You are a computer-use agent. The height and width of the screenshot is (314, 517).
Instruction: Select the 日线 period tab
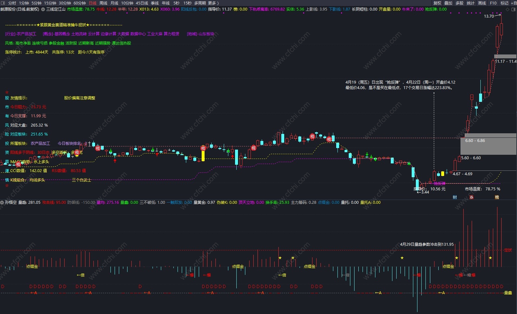tap(92, 3)
